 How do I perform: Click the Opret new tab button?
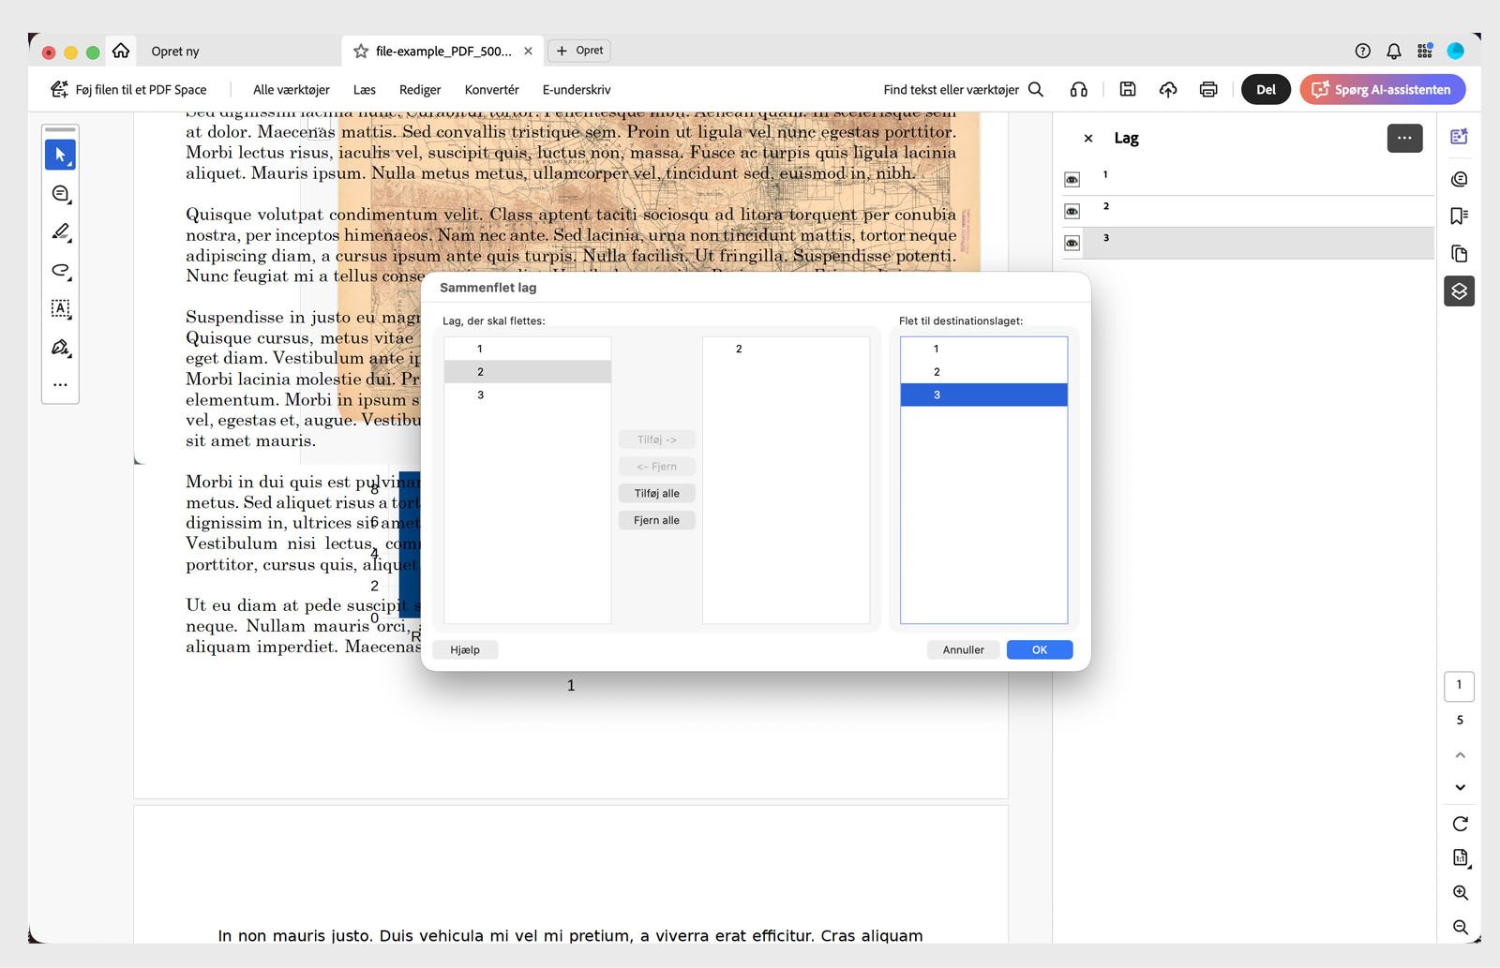579,51
